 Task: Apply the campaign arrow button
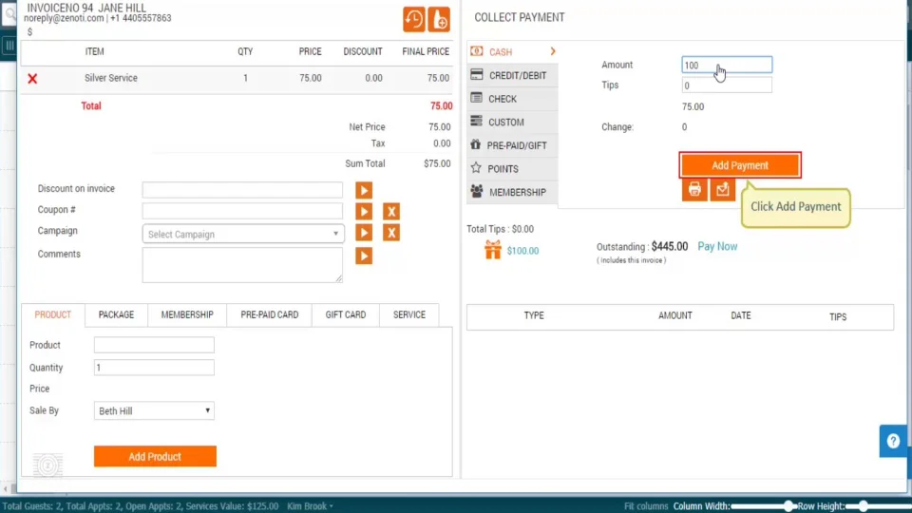click(x=364, y=234)
